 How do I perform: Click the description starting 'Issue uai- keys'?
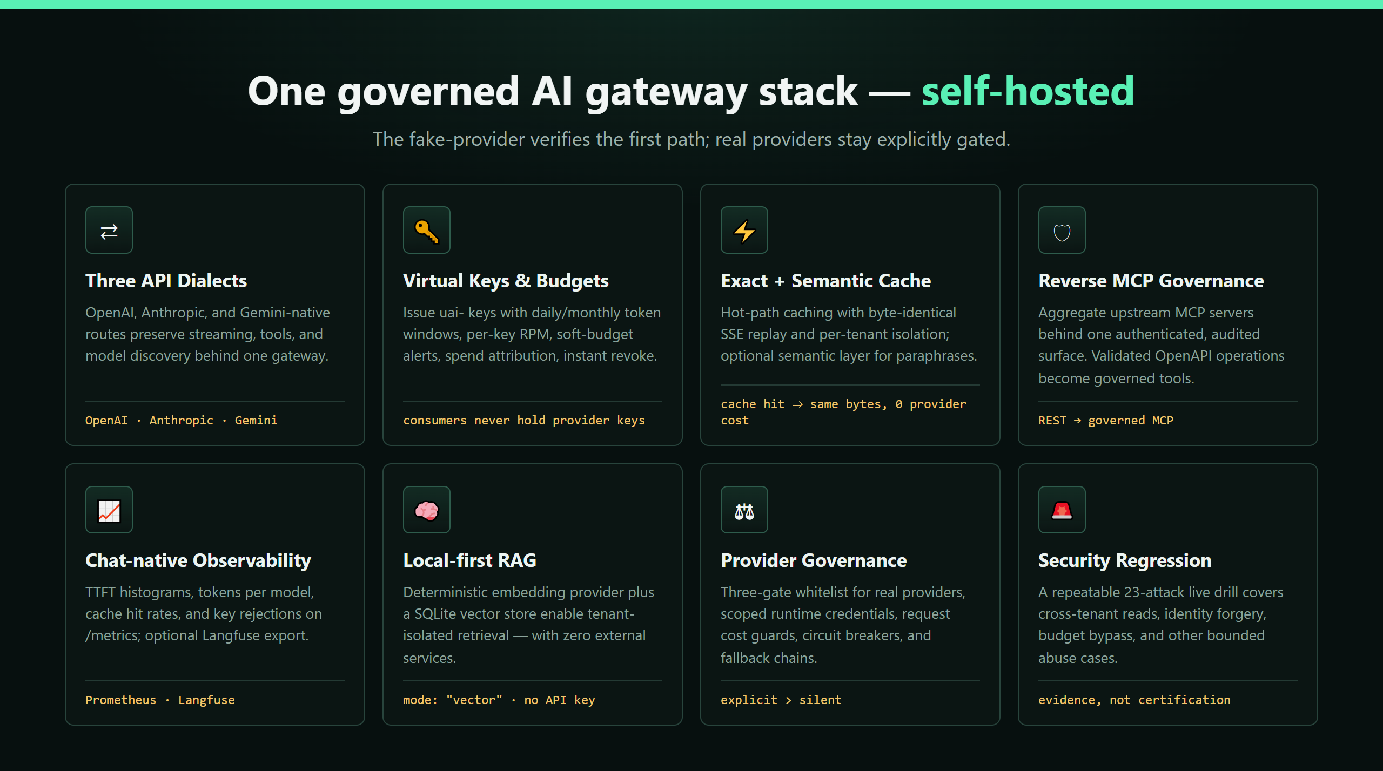point(532,334)
